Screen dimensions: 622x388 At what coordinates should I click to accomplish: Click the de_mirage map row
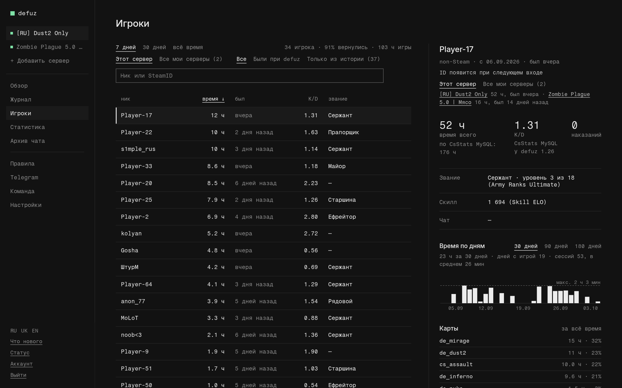click(520, 341)
